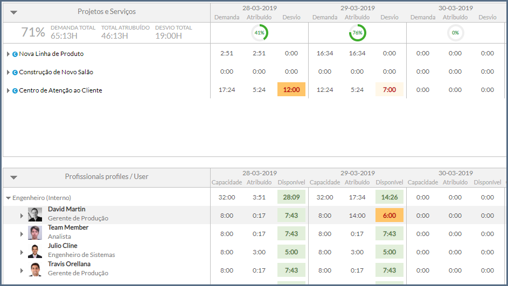
Task: Click David Martin's profile photo
Action: 35,215
